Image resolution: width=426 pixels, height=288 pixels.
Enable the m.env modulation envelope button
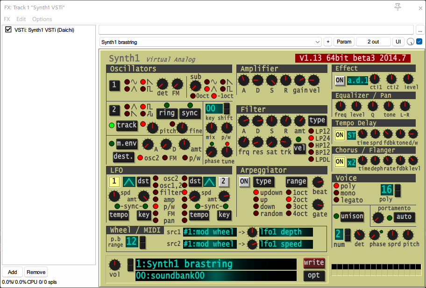coord(127,144)
